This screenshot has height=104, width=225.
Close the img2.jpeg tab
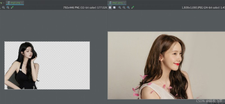tap(124, 3)
